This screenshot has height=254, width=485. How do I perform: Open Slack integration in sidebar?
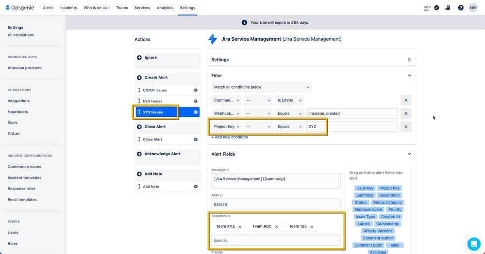tap(13, 123)
